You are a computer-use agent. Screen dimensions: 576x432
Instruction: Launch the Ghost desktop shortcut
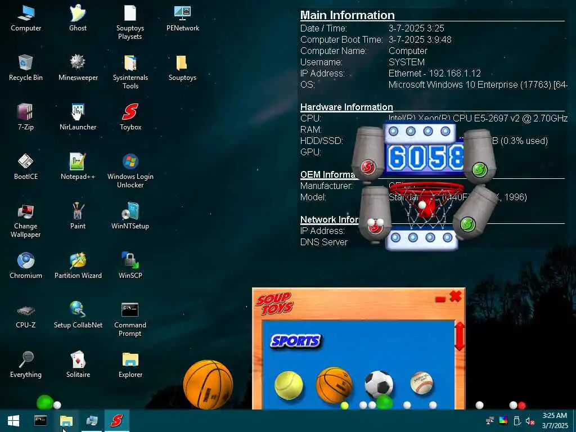click(78, 19)
